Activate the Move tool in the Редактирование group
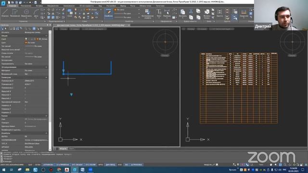Viewport: 308px width, 173px height. coord(49,10)
